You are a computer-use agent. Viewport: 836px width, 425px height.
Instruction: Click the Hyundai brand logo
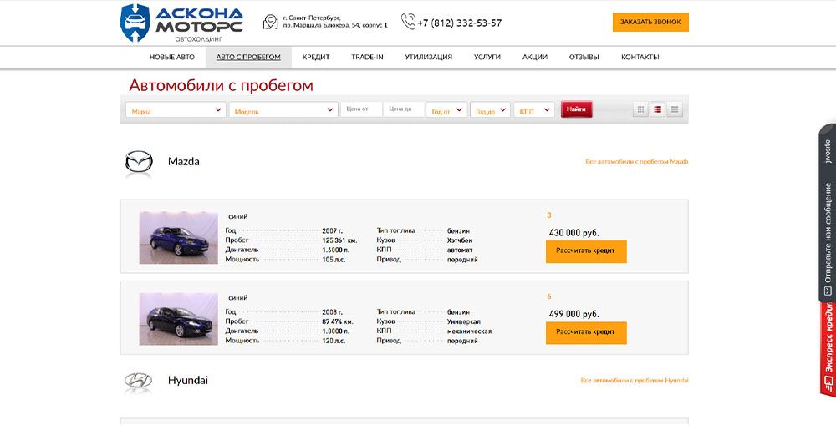tap(139, 382)
